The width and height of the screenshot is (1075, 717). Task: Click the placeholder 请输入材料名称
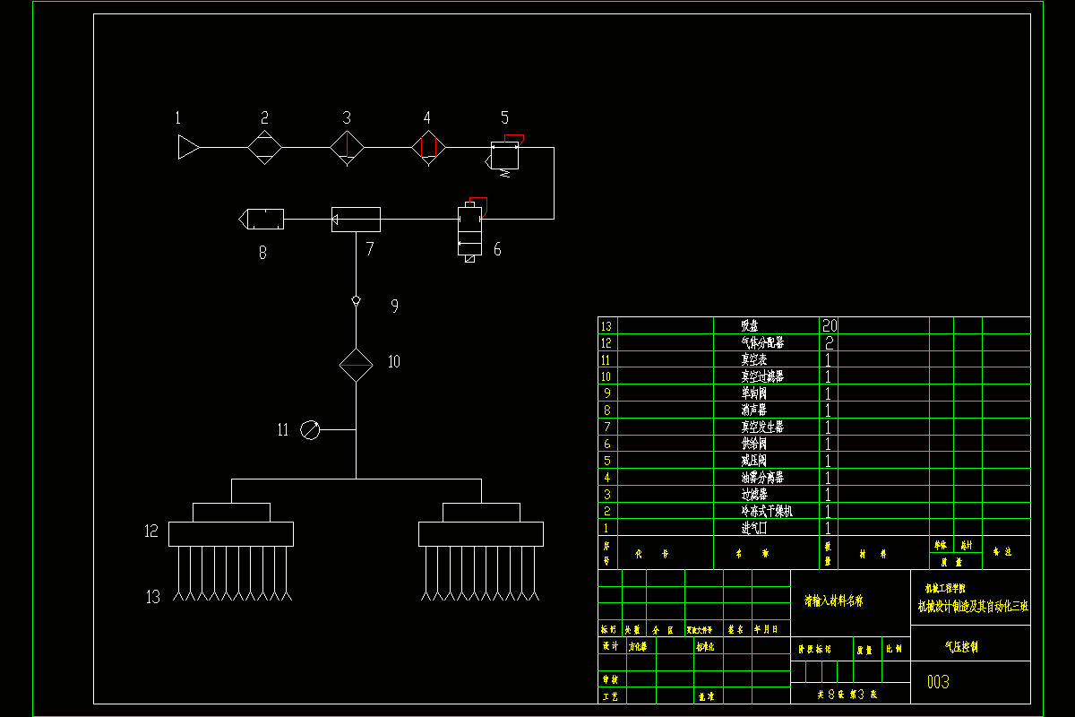pos(834,601)
